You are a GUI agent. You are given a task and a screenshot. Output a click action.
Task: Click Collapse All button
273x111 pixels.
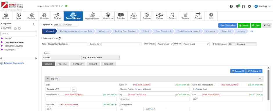click(254, 71)
